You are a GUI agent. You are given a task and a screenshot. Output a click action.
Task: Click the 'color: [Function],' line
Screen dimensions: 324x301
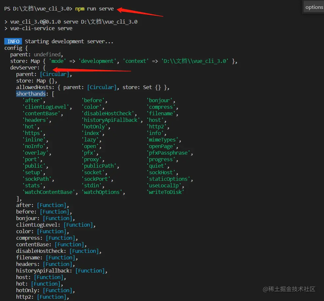(x=43, y=232)
